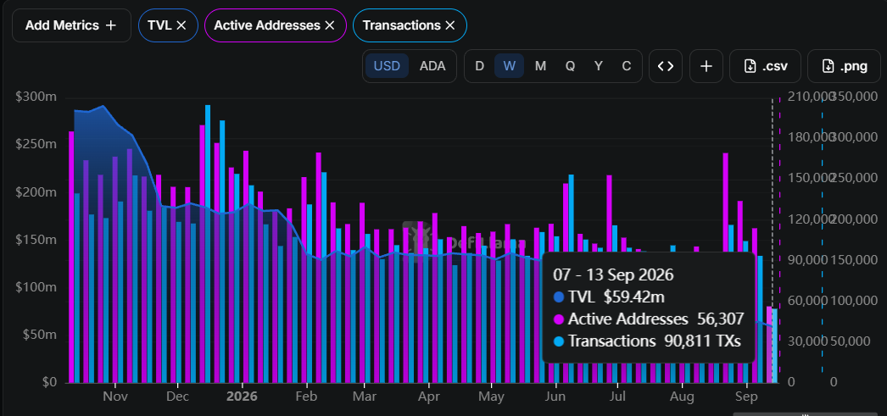
Task: Click the file download icon on .png
Action: 828,66
